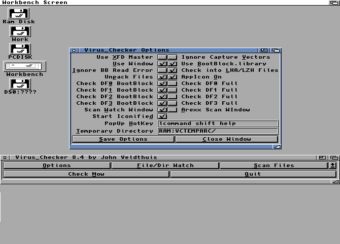Enable Check DF0 Full checkbox
The image size is (340, 244).
173,84
